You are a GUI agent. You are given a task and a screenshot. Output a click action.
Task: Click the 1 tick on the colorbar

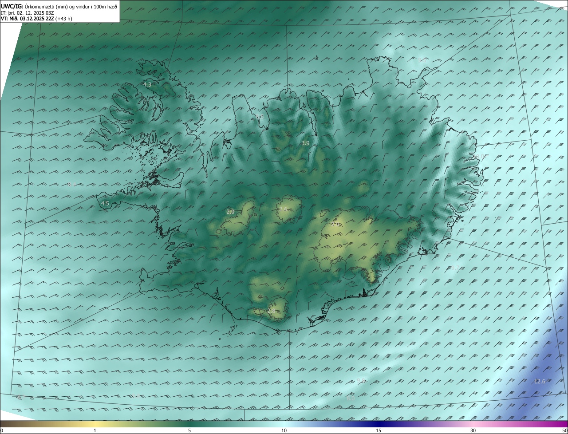pos(95,430)
